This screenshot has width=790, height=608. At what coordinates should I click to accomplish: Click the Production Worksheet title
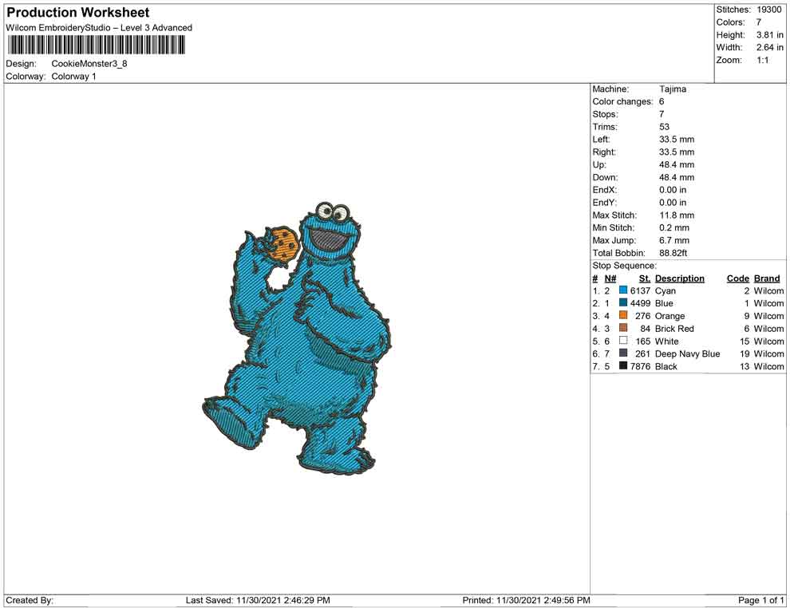pos(78,12)
